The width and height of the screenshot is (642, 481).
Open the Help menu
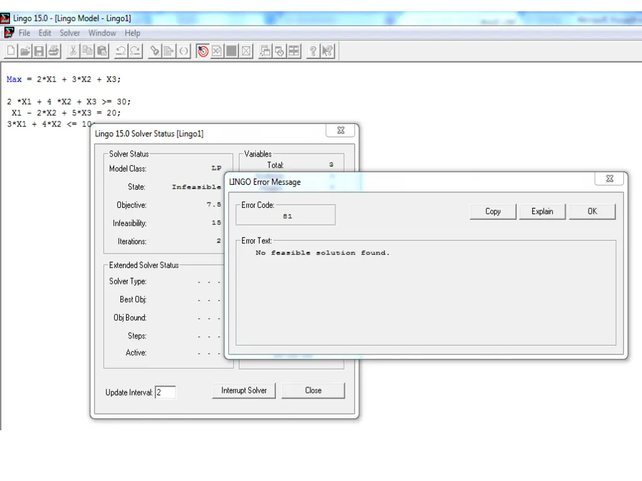[132, 33]
